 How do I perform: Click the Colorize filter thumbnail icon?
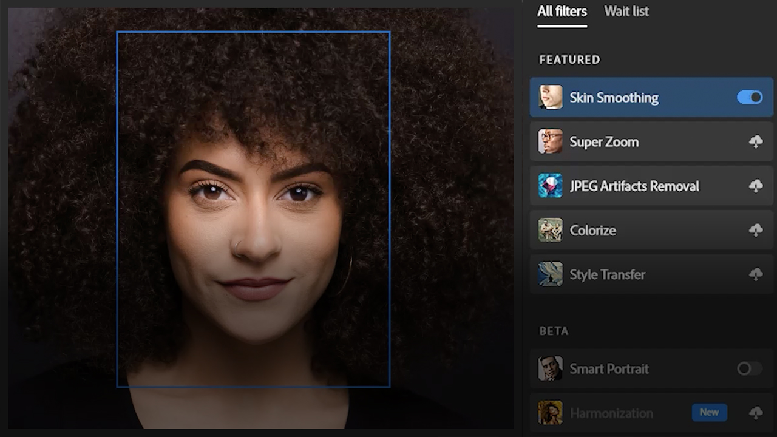[x=549, y=230]
